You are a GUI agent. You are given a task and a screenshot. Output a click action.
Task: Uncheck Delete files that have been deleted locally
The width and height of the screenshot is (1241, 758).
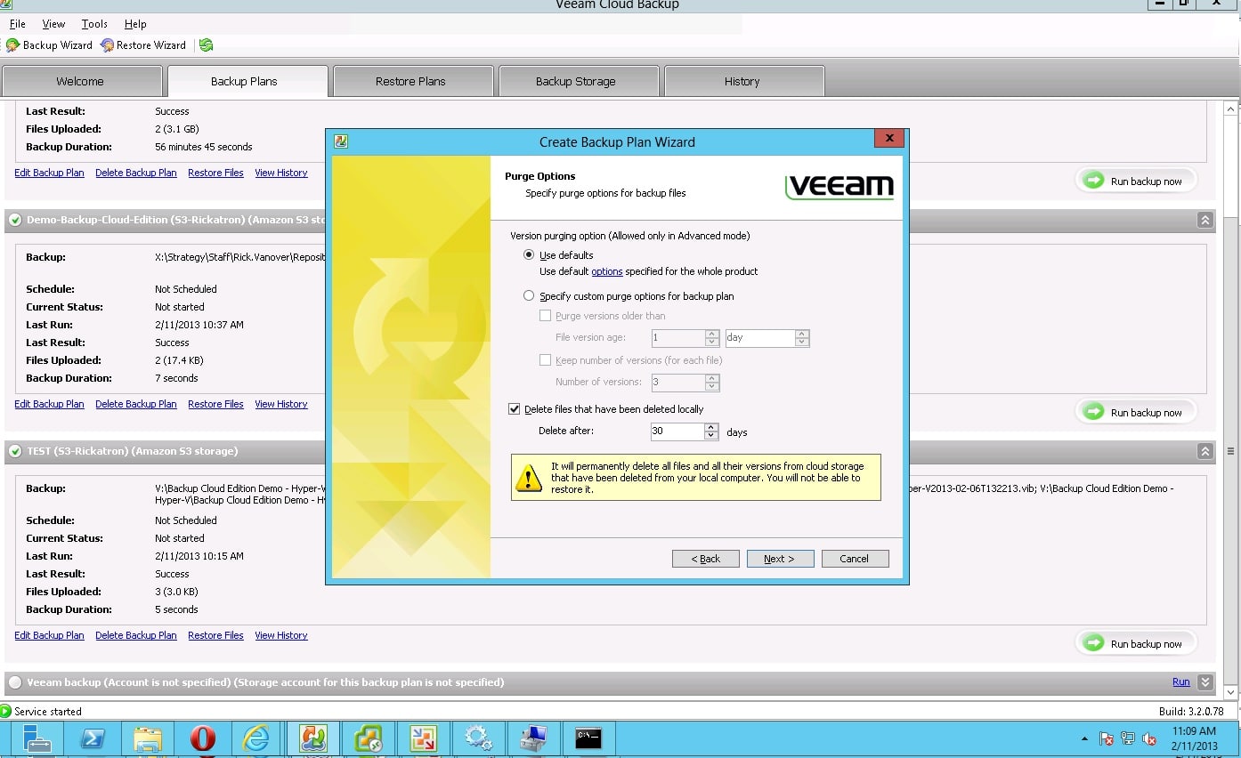click(x=514, y=409)
